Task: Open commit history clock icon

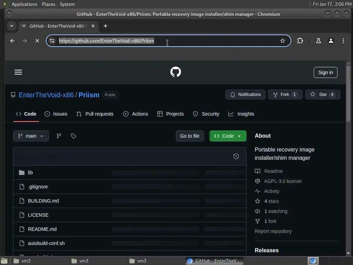Action: 236,156
